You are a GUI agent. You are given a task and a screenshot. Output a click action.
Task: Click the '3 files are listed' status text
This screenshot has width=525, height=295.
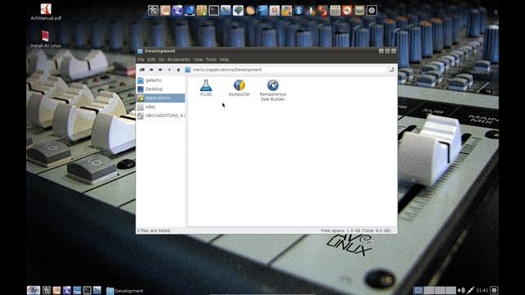click(x=153, y=231)
